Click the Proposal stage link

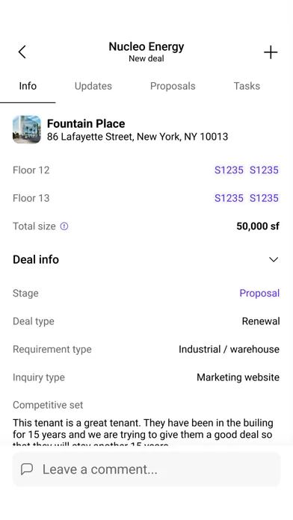pos(259,293)
